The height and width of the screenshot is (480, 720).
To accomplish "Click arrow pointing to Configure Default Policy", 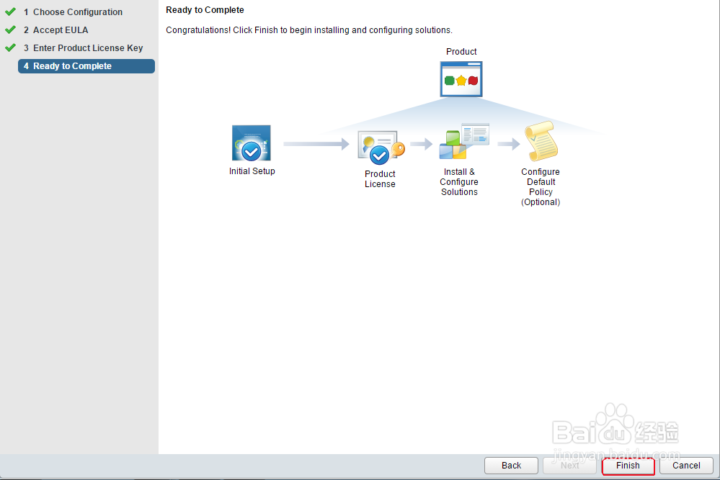I will pyautogui.click(x=509, y=144).
